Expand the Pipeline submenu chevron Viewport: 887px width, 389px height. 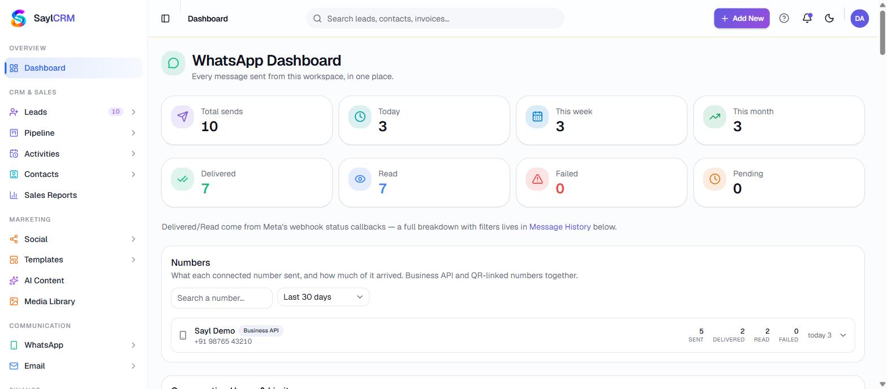pyautogui.click(x=134, y=133)
